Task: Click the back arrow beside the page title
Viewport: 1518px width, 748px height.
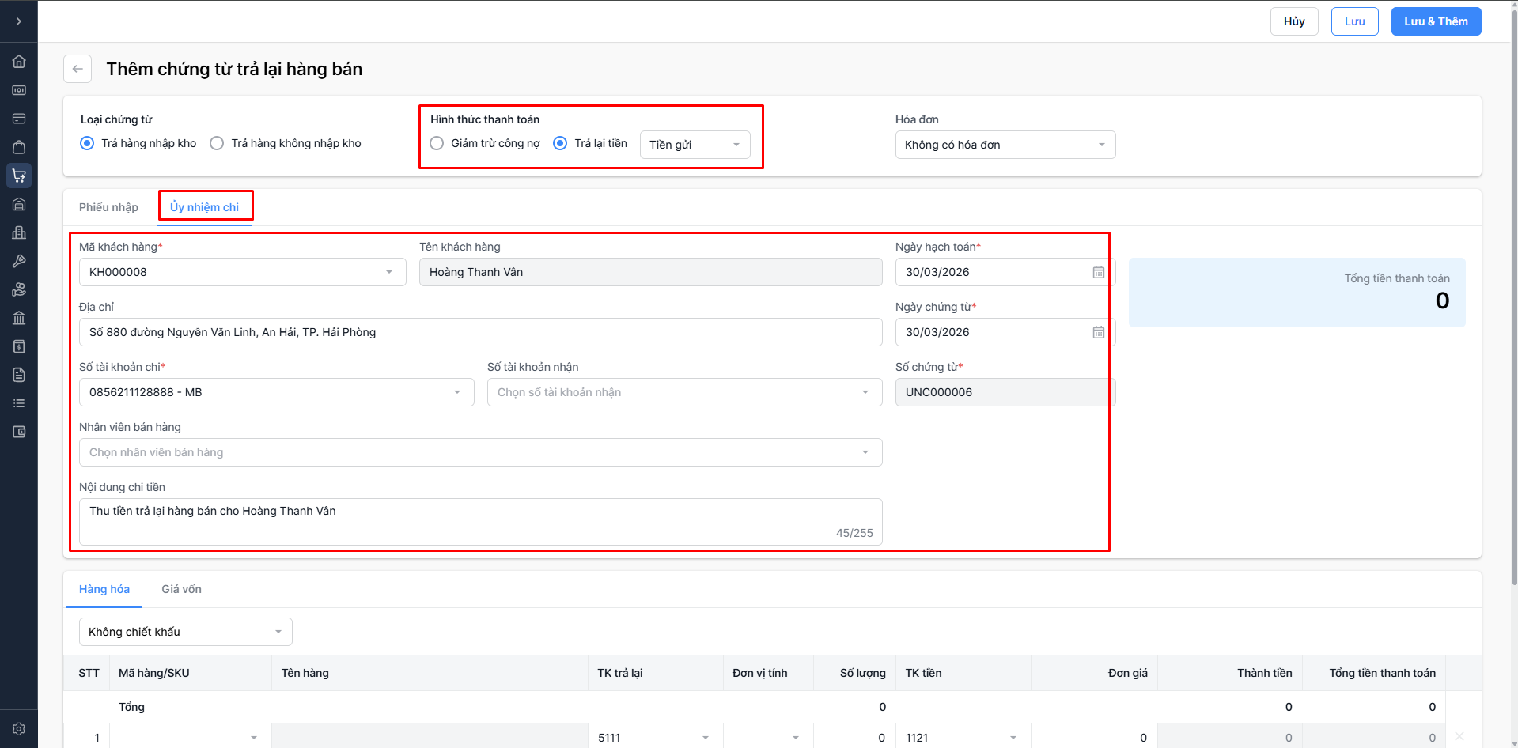Action: pos(78,69)
